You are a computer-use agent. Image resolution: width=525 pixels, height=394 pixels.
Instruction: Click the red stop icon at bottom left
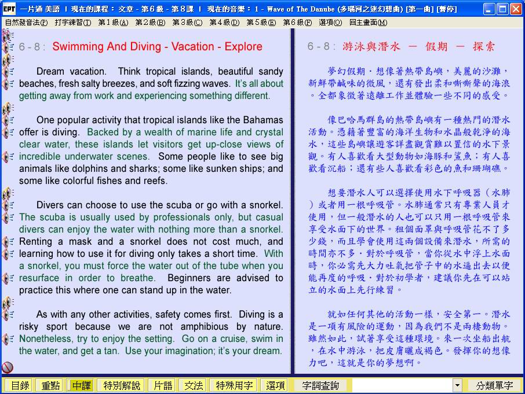[8, 367]
